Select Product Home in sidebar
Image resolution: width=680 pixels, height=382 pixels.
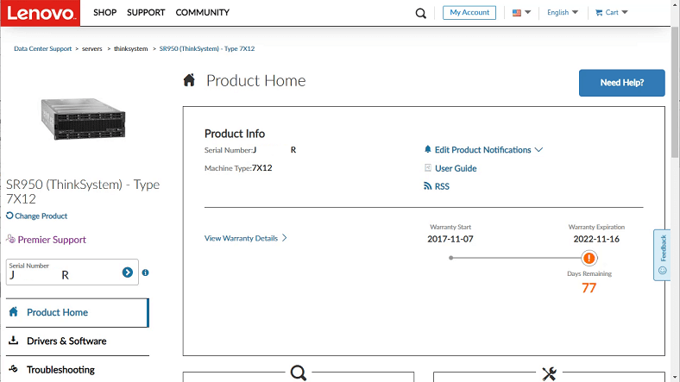(78, 312)
